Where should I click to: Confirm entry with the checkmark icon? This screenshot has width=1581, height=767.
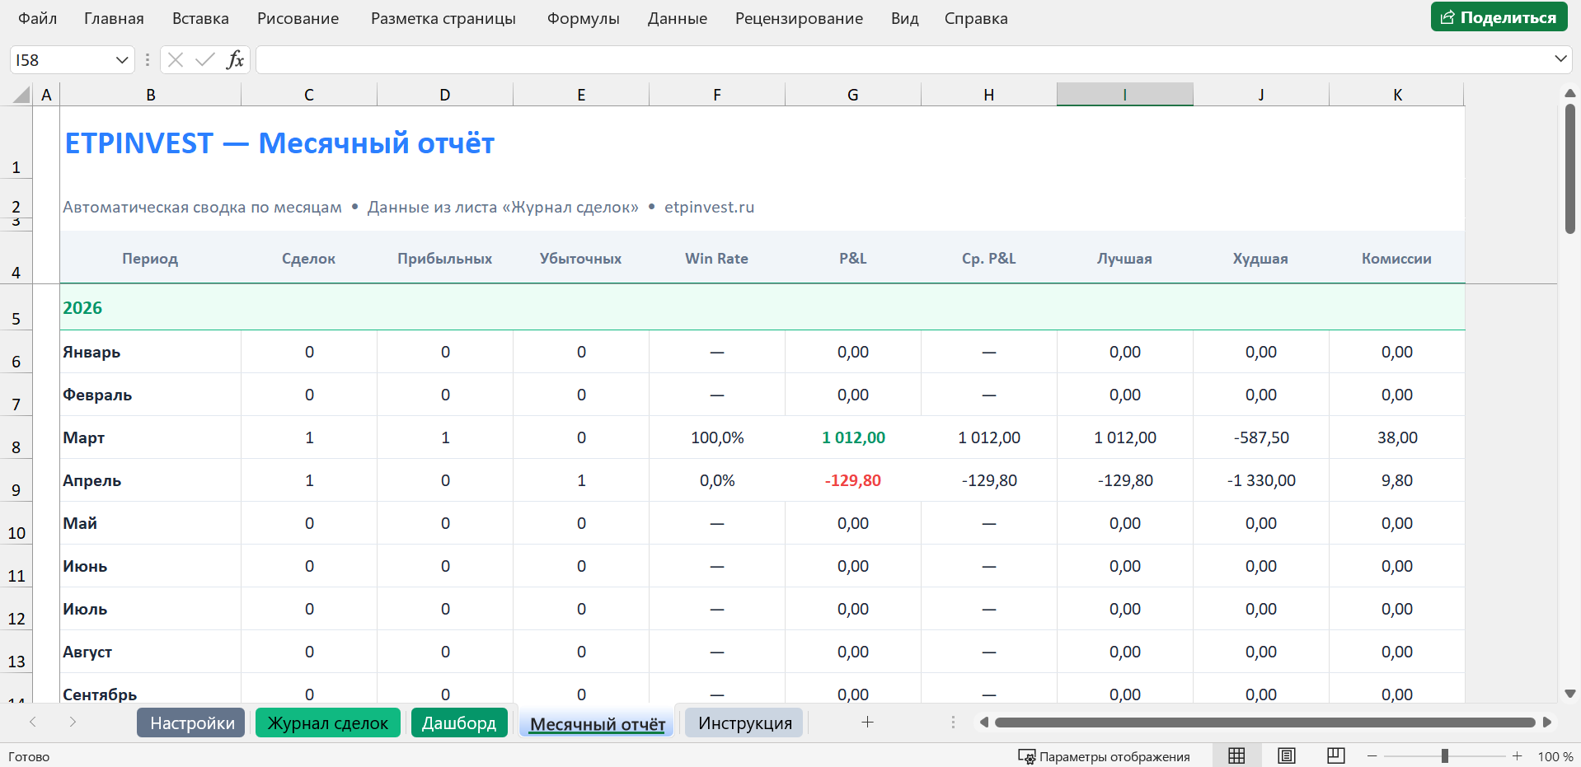pos(205,59)
